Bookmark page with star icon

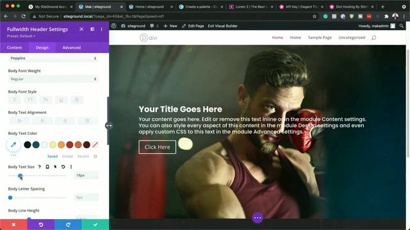pos(315,17)
